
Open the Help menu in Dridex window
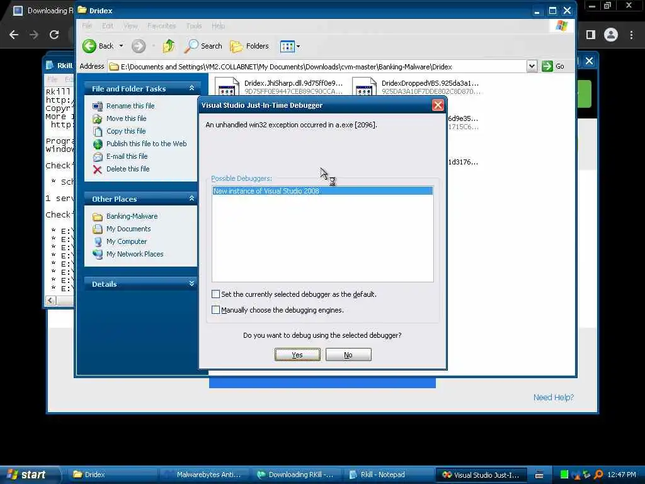click(219, 26)
